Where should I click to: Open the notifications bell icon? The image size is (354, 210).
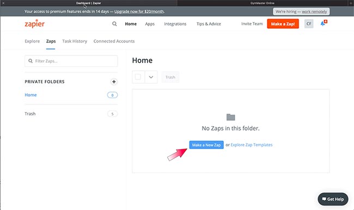[324, 23]
